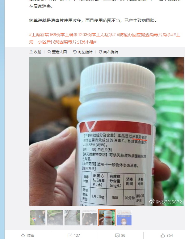Open hashtag 上海一小区居民疑因消毒片引发不适

point(105,38)
